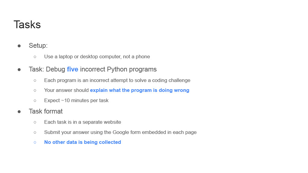Click the "Task format" heading

(46, 111)
